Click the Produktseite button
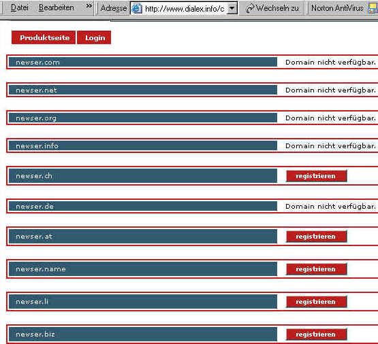This screenshot has width=378, height=344. point(44,37)
